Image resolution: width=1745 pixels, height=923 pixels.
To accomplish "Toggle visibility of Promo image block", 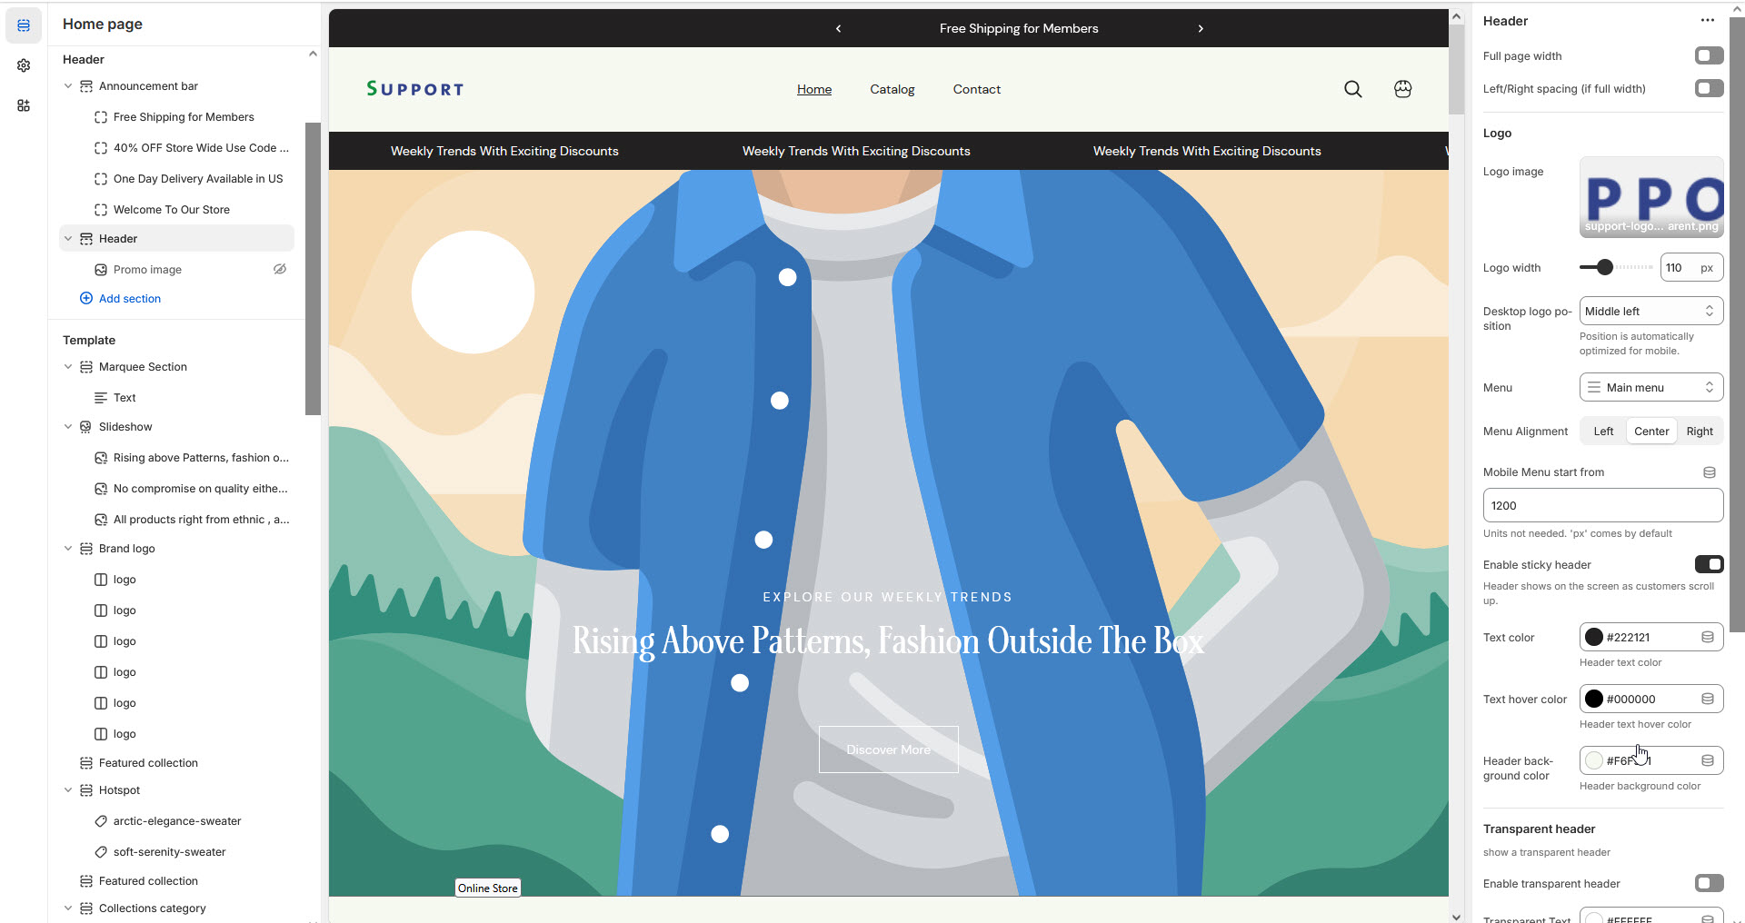I will (x=280, y=270).
